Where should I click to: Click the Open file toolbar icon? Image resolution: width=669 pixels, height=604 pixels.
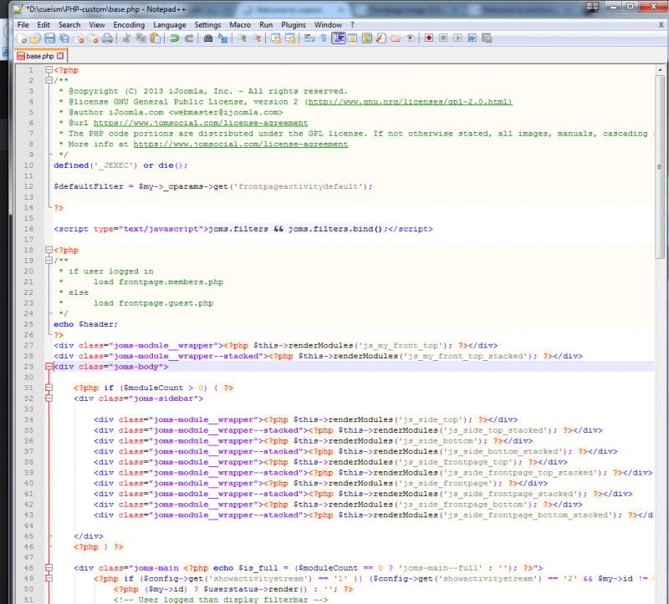[35, 38]
